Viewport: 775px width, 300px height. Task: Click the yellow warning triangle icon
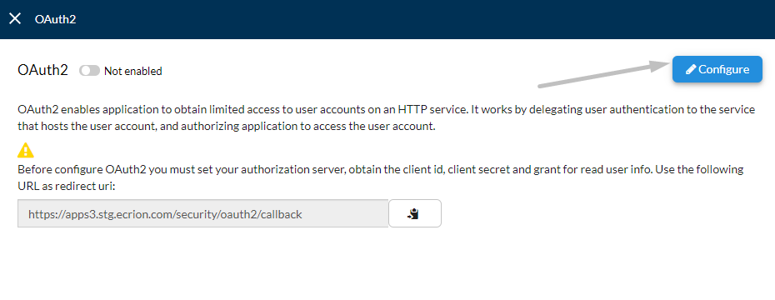pos(26,150)
